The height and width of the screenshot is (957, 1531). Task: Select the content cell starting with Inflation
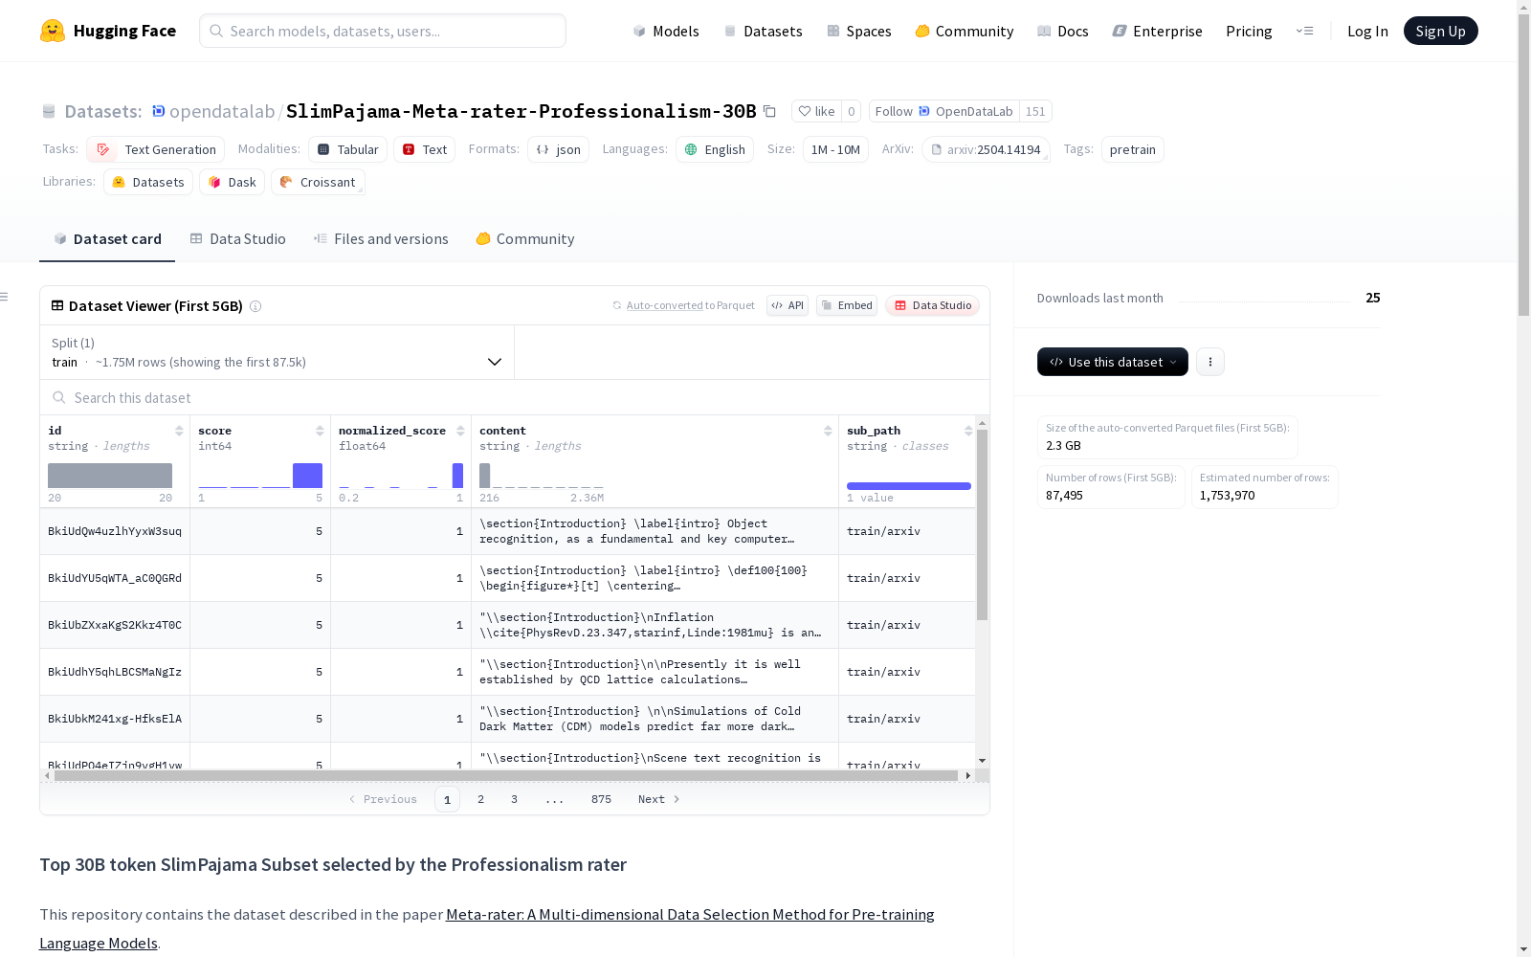[x=655, y=625]
